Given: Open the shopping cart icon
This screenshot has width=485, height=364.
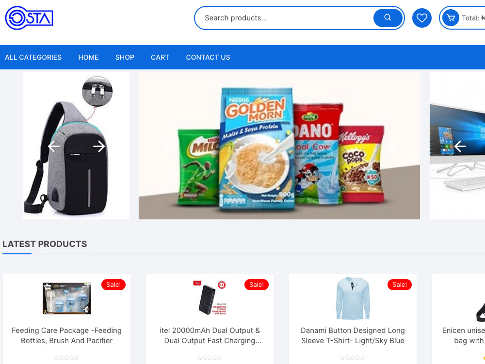Looking at the screenshot, I should pos(451,18).
